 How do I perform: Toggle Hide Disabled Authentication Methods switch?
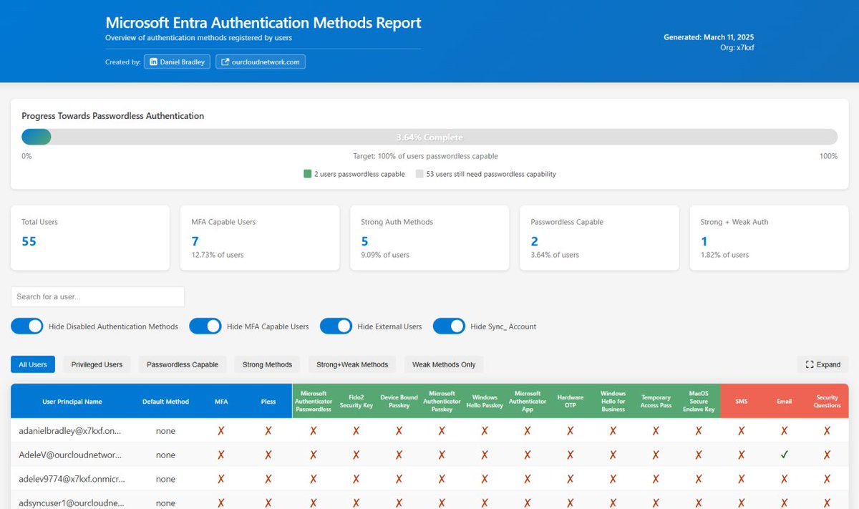tap(27, 326)
